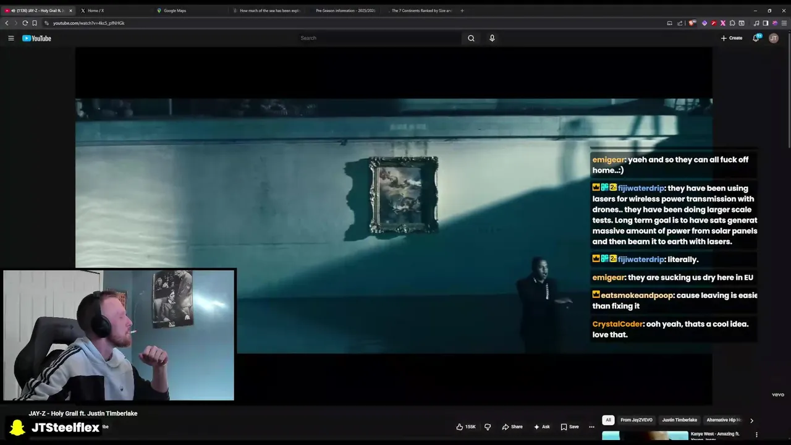Viewport: 791px width, 445px height.
Task: Click the Ask button under the video
Action: pos(542,426)
